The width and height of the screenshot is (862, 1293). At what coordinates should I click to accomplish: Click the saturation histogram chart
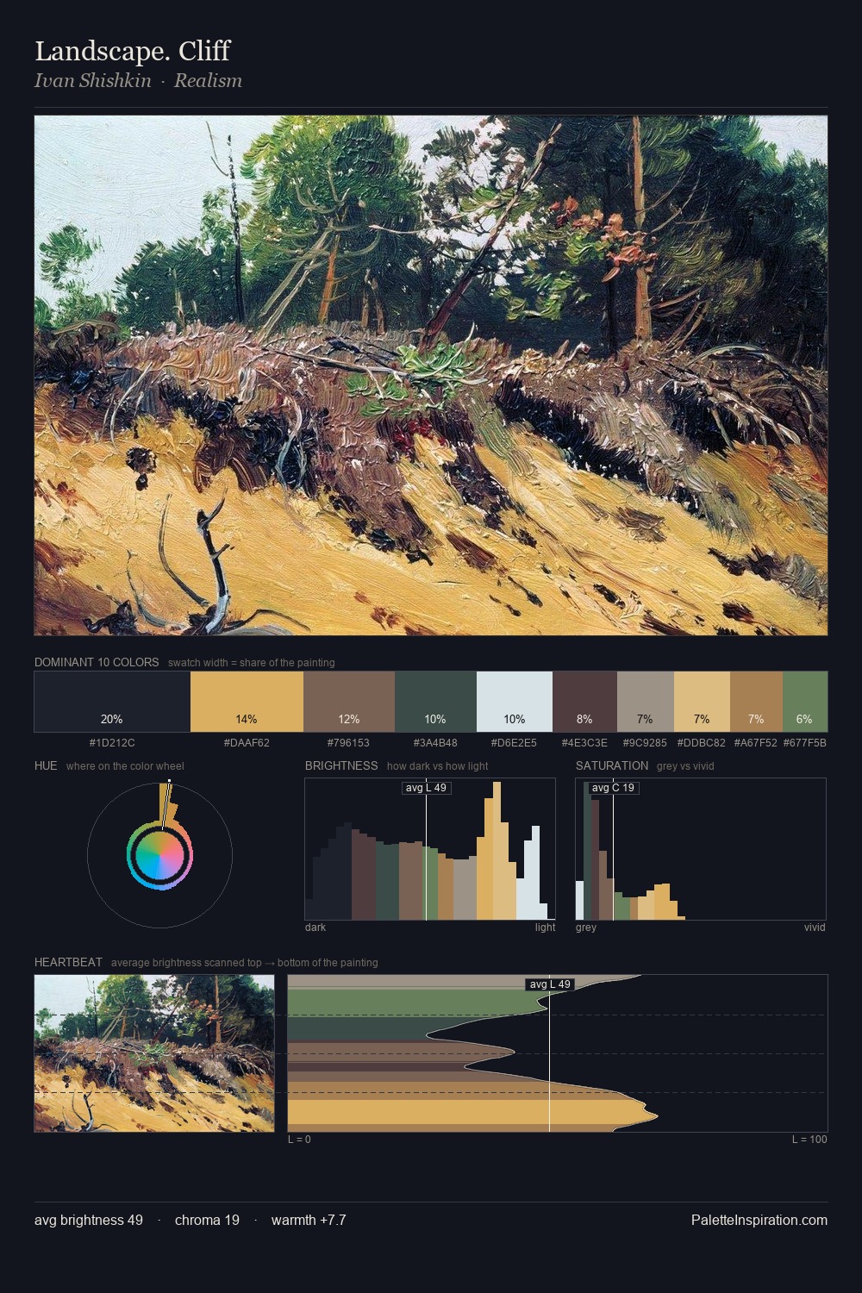coord(701,849)
